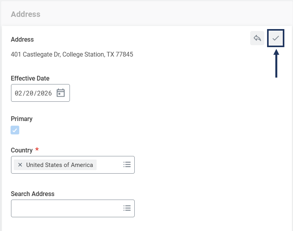The image size is (293, 231).
Task: Click the Address section header title
Action: coord(26,14)
